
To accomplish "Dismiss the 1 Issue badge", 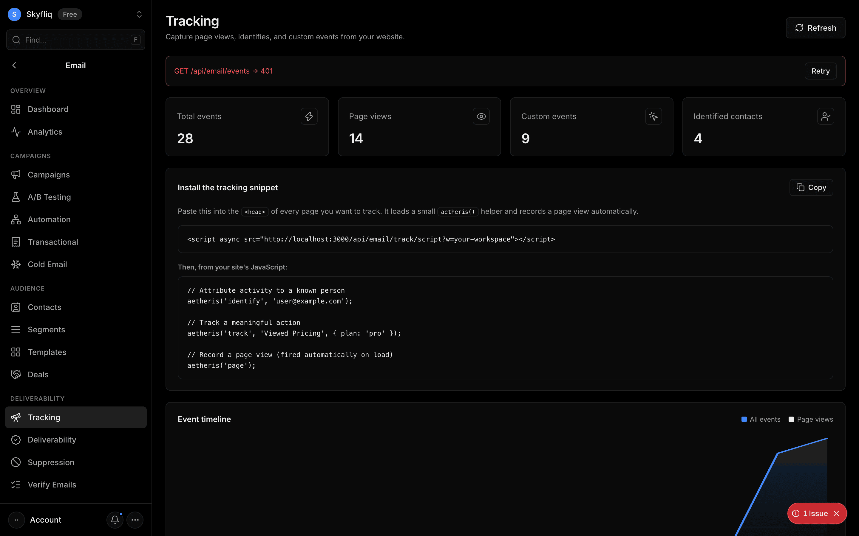I will pos(836,513).
